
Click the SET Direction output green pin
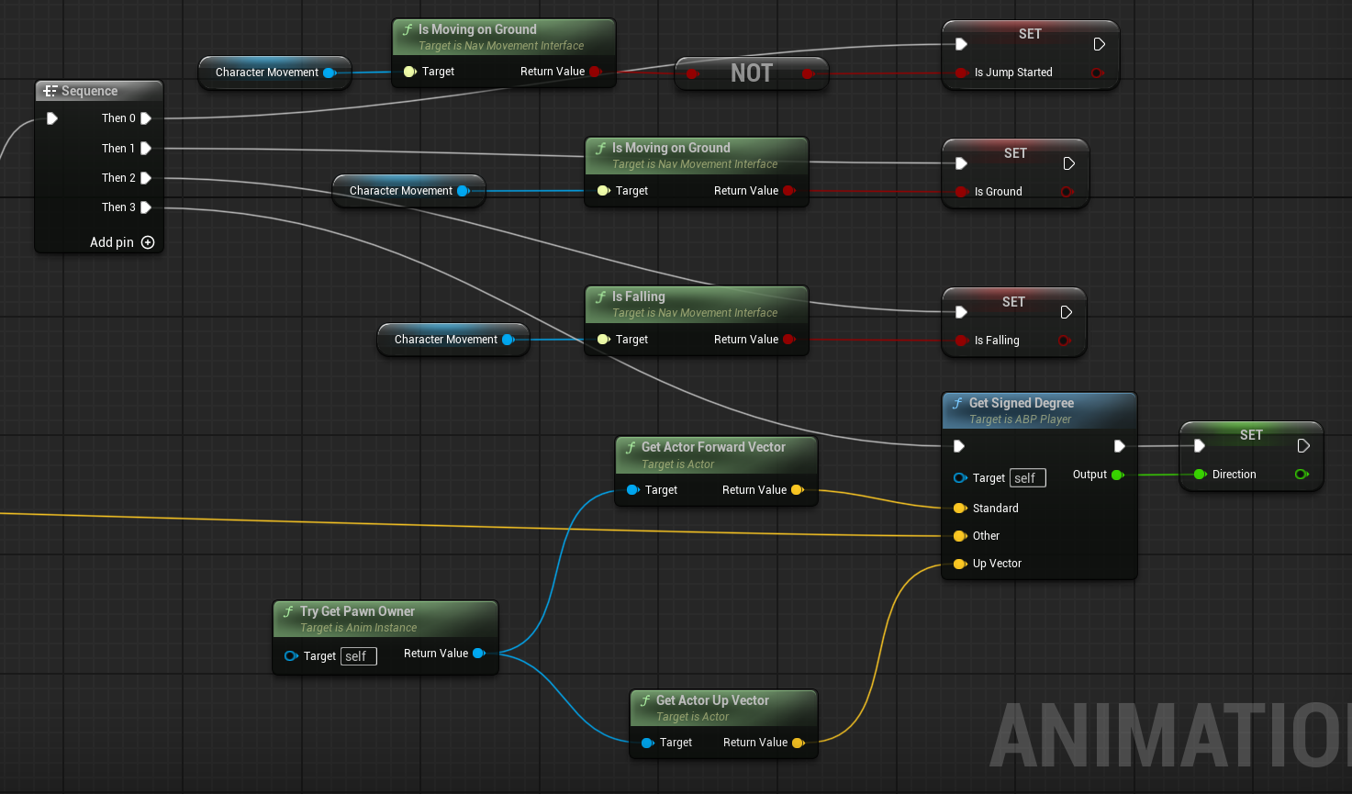(x=1302, y=475)
